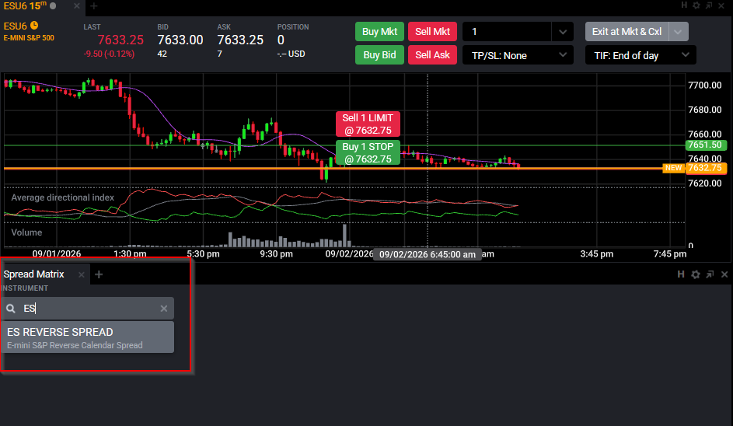Pop out the Spread Matrix panel
Viewport: 733px width, 426px height.
(710, 274)
